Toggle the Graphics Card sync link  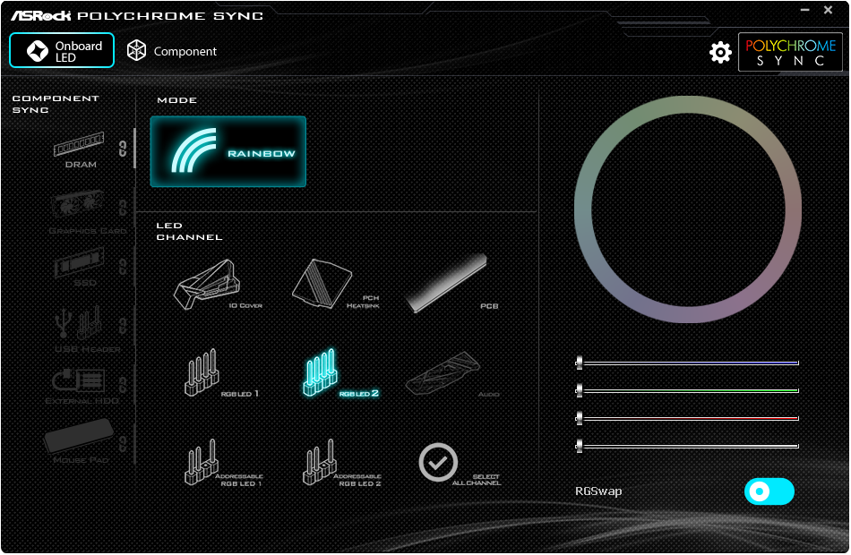123,208
